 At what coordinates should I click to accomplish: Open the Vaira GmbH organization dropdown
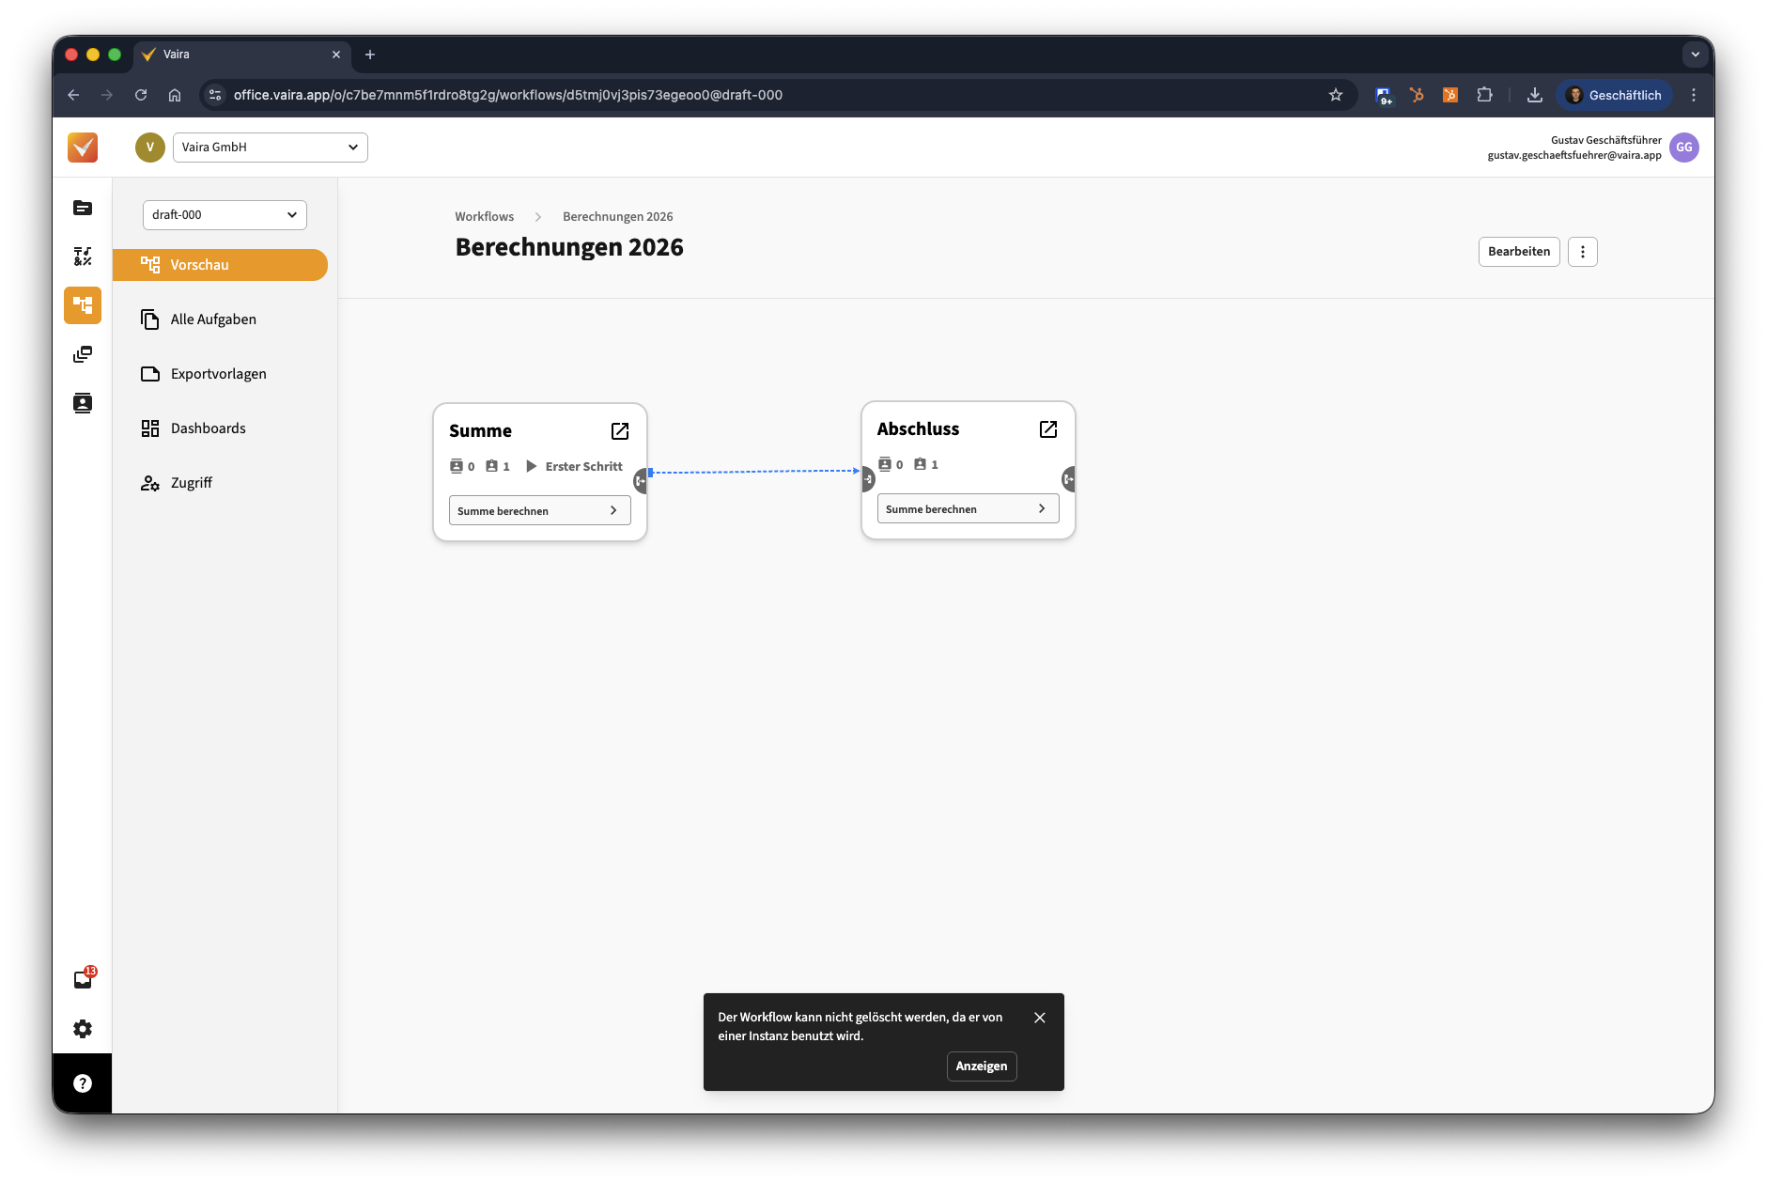270,148
